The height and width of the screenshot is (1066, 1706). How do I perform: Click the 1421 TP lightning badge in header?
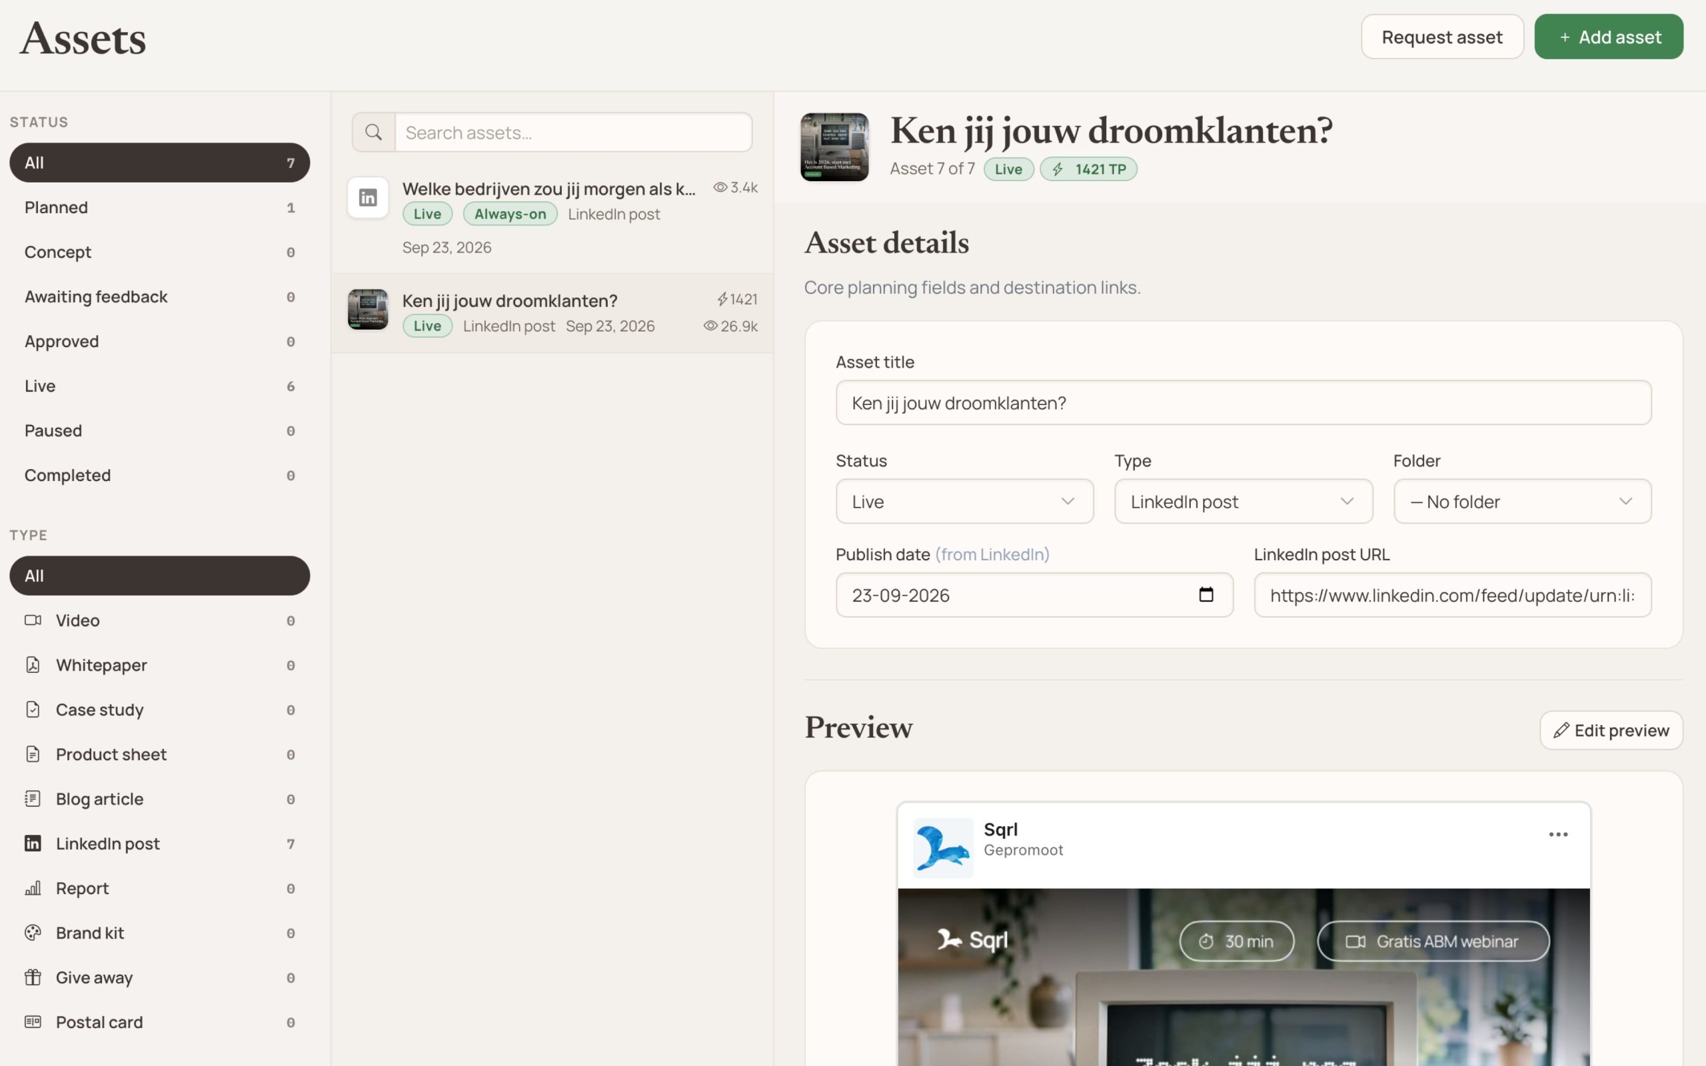point(1088,169)
